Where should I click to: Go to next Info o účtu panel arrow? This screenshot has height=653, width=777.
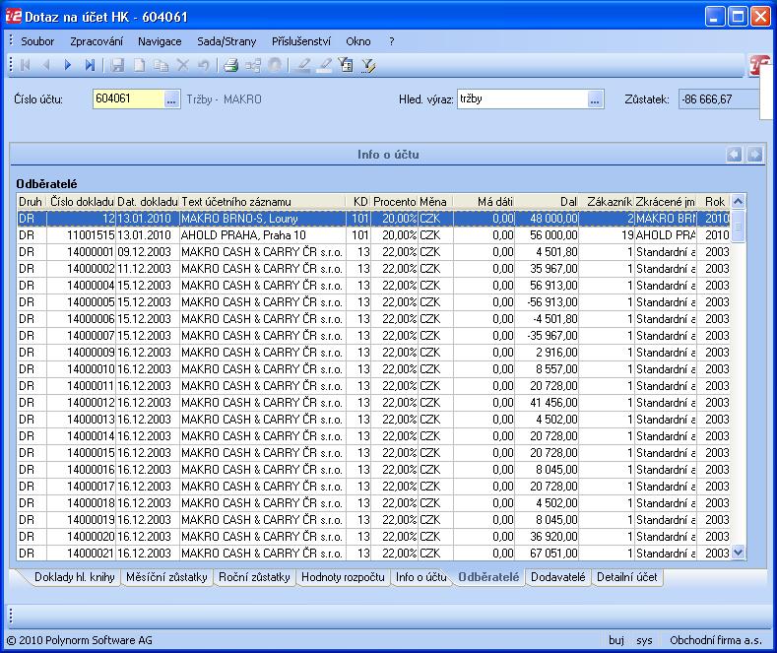coord(754,155)
